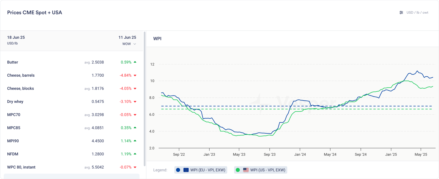Open the USD / lb / cwt unit selector

pos(417,13)
